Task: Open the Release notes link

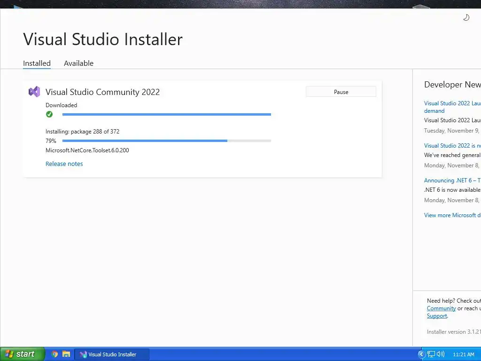Action: click(x=64, y=164)
